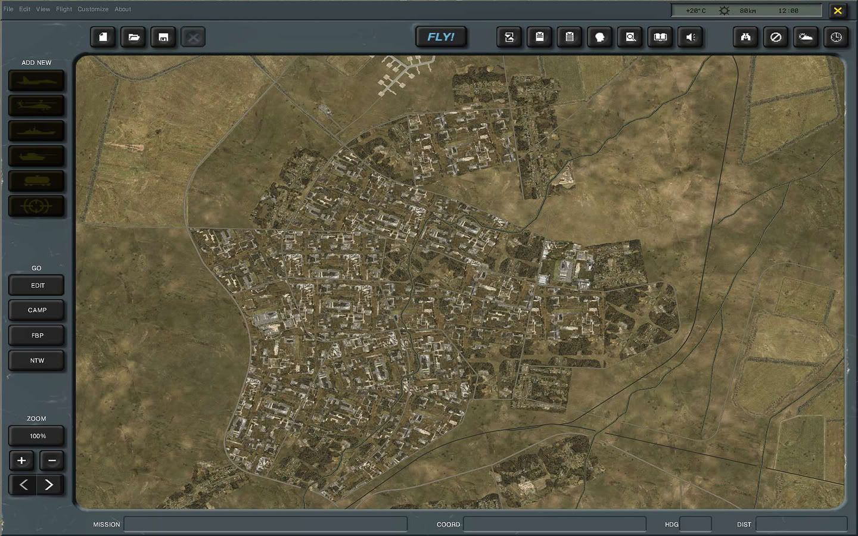Add a new ship to the mission
The height and width of the screenshot is (536, 858).
36,130
